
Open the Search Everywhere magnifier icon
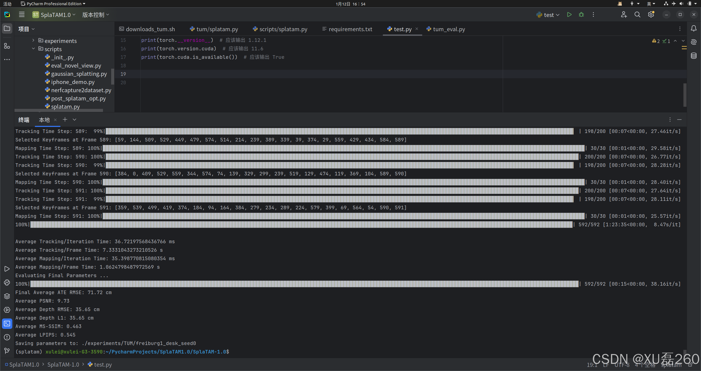tap(637, 15)
